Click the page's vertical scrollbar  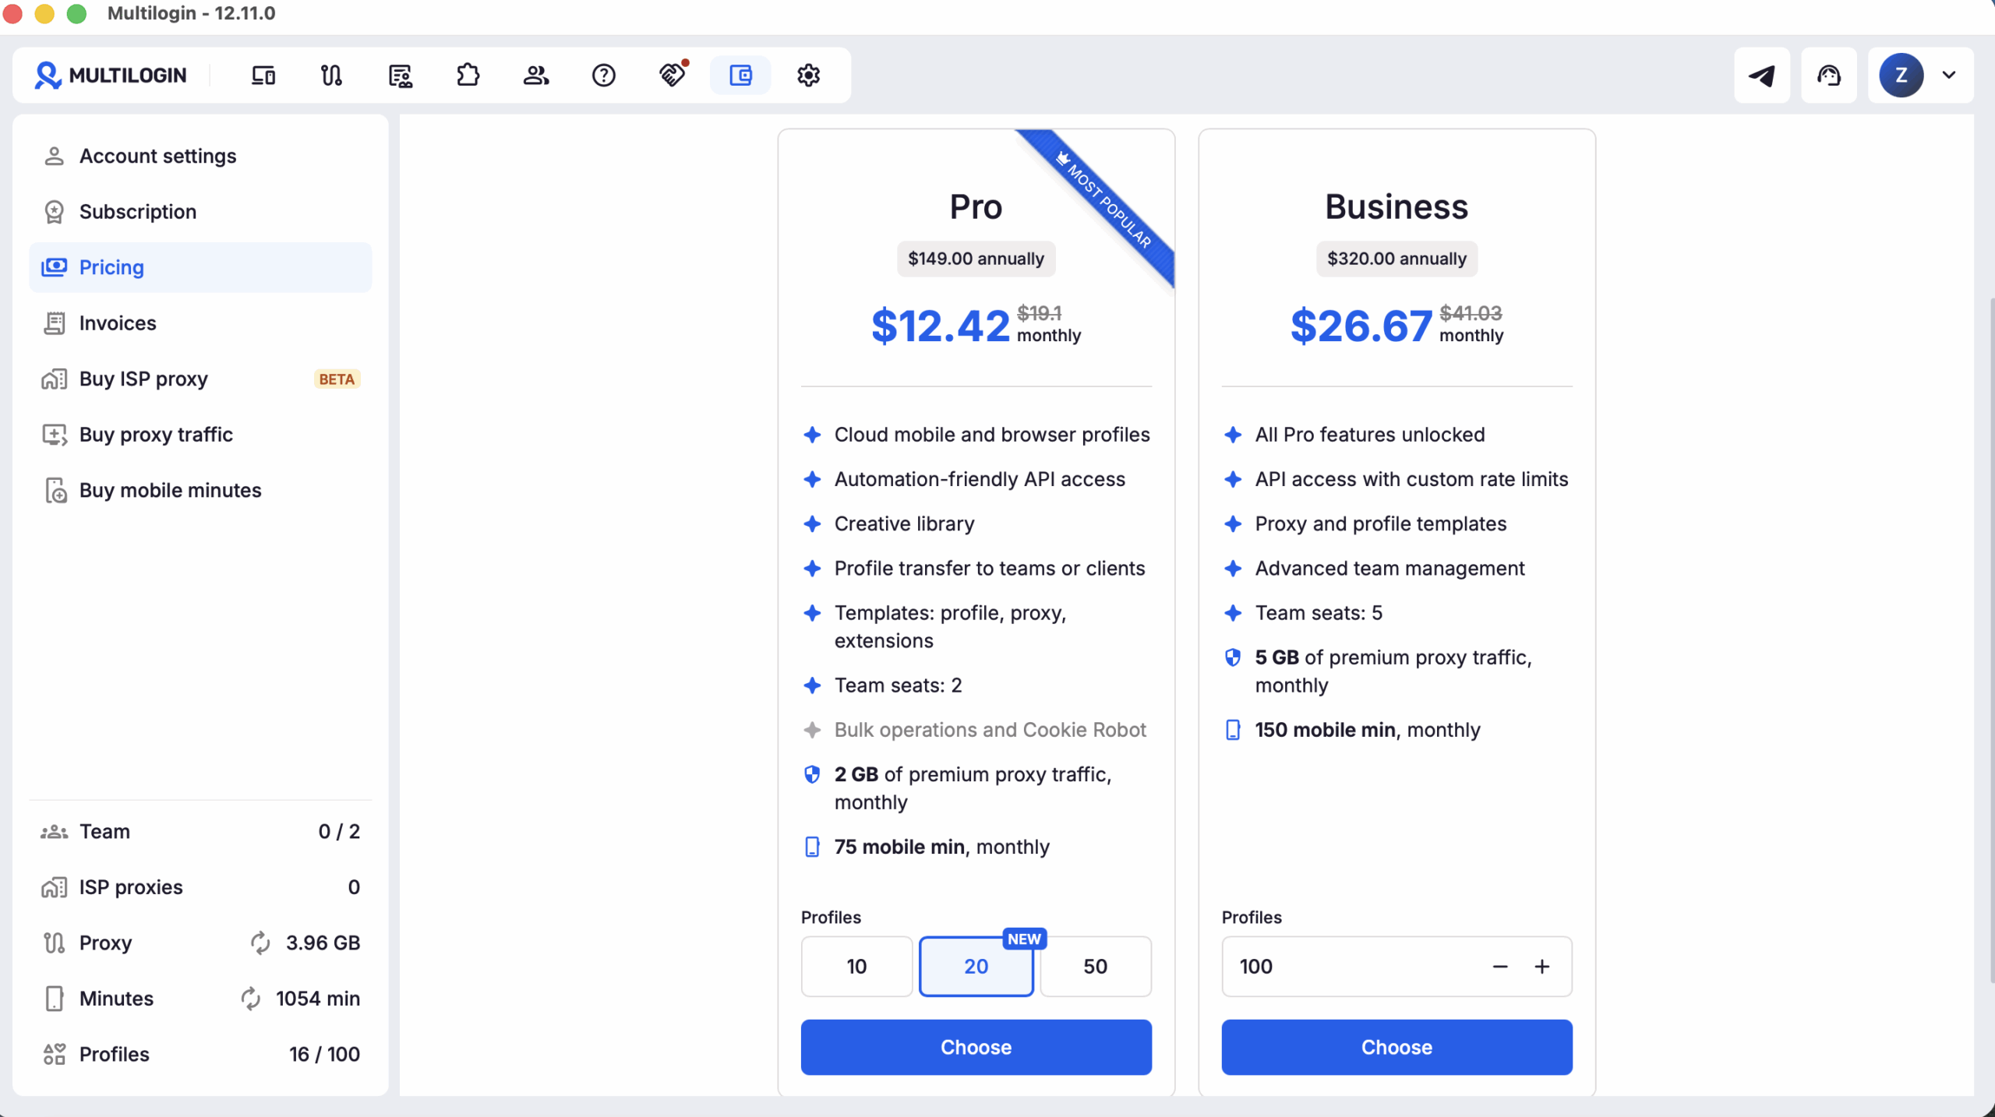tap(1990, 639)
